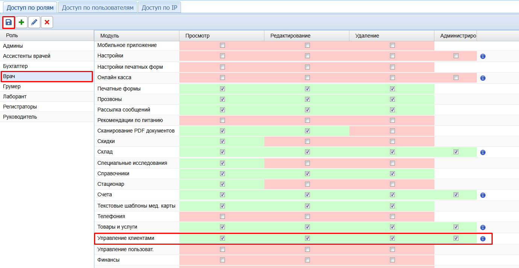Select Ассистенты врачей in role list
519x268 pixels.
click(x=27, y=56)
